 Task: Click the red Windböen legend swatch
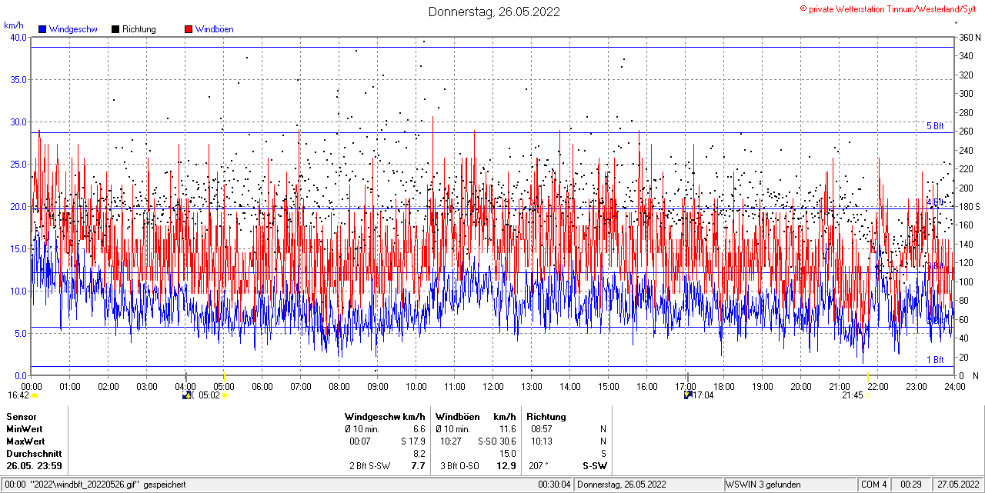189,29
